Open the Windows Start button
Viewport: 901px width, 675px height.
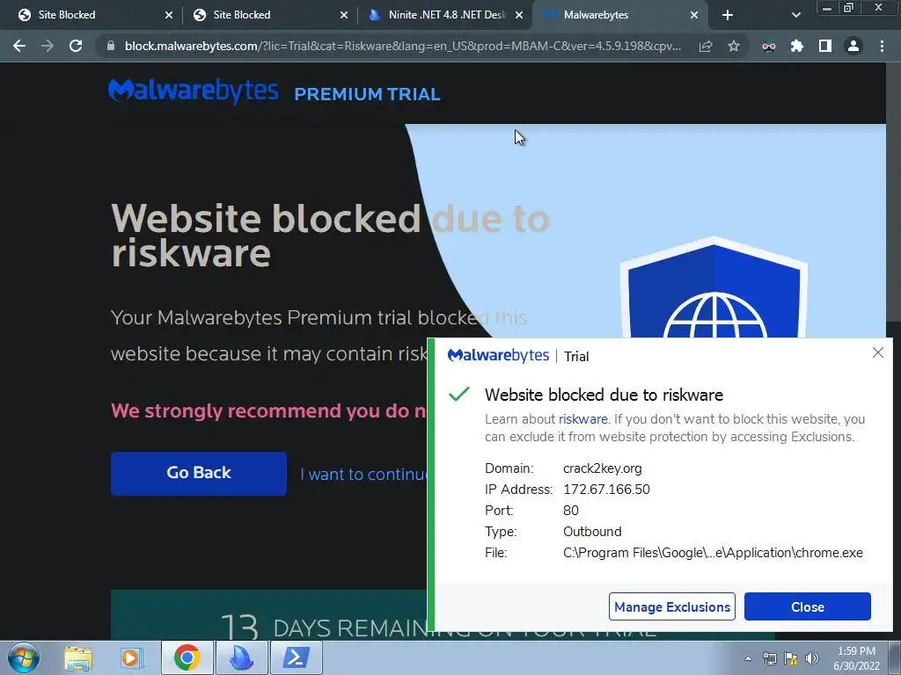24,657
